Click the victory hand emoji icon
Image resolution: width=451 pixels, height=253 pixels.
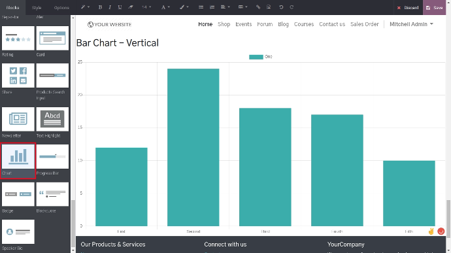431,231
